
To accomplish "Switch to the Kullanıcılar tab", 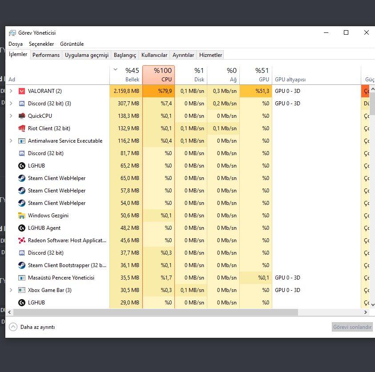I will (154, 55).
